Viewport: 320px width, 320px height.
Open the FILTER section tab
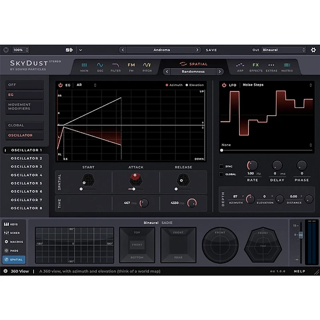pos(116,67)
